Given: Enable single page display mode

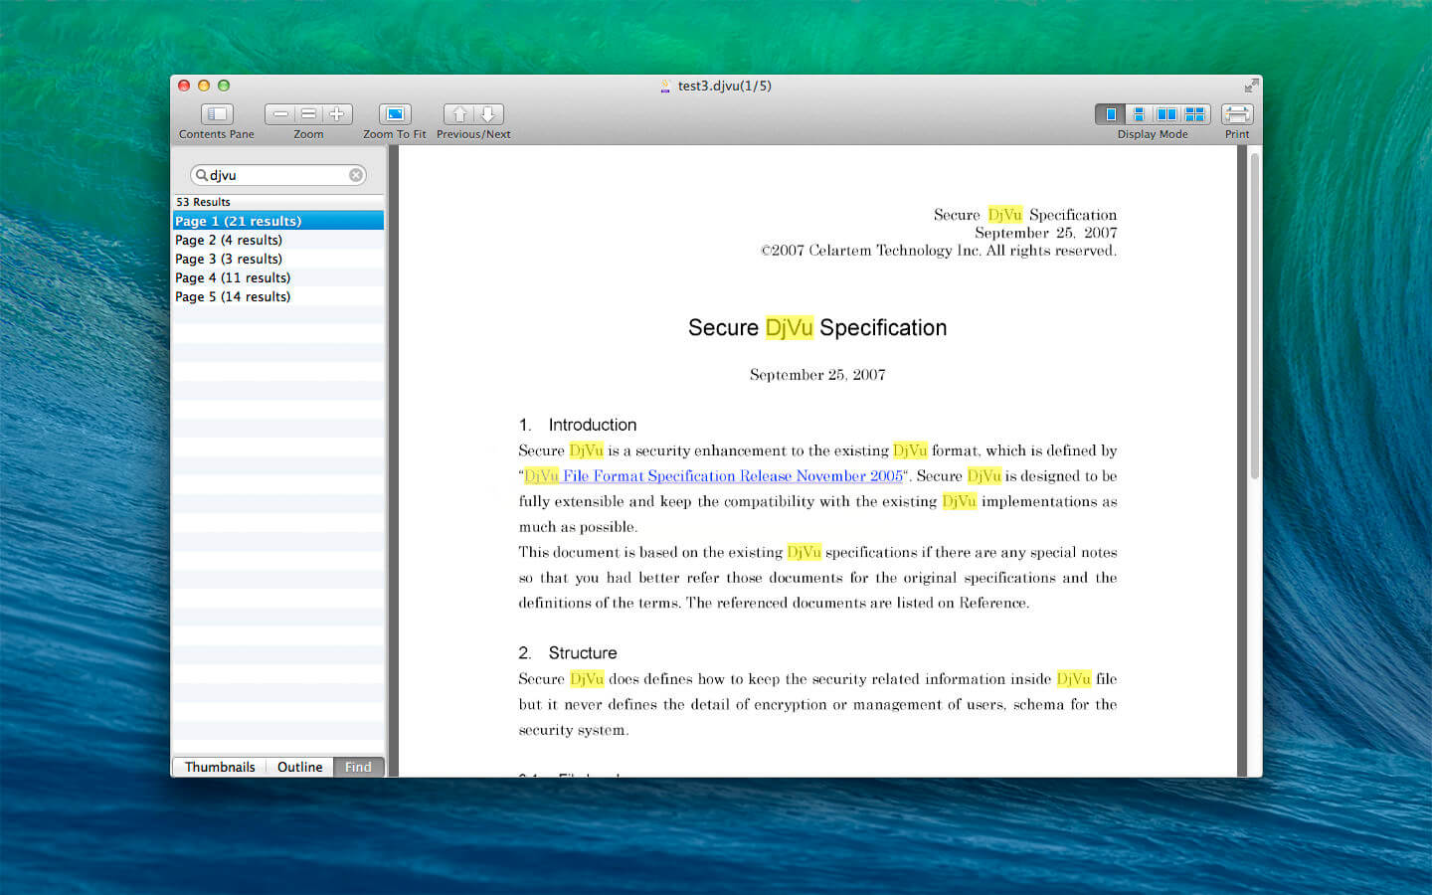Looking at the screenshot, I should click(x=1110, y=113).
